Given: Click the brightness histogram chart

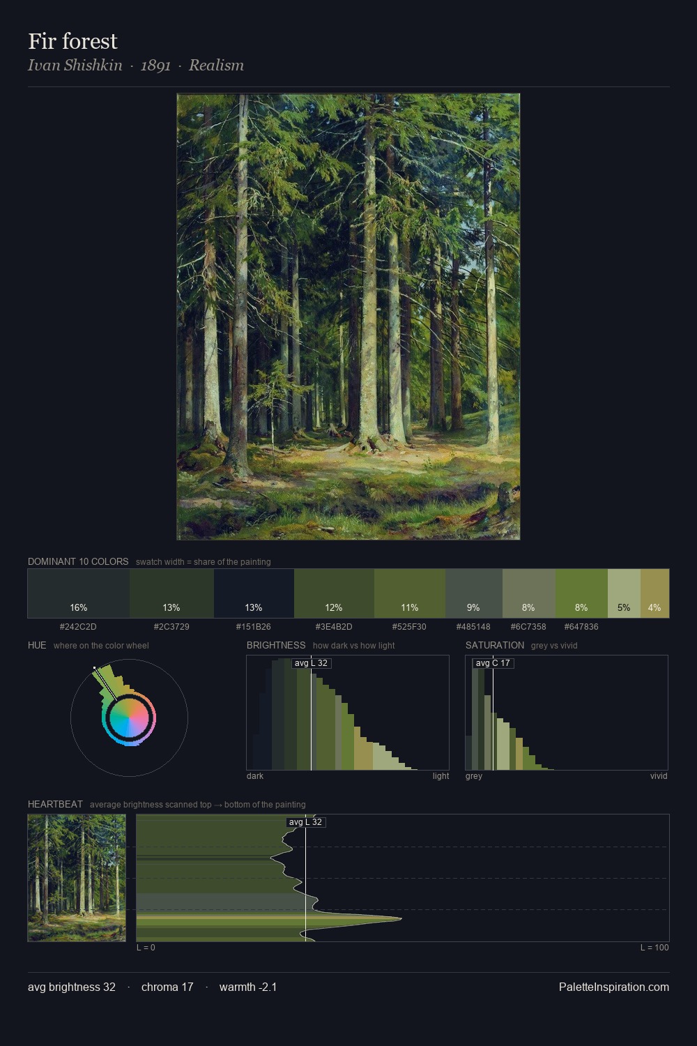Looking at the screenshot, I should click(348, 713).
